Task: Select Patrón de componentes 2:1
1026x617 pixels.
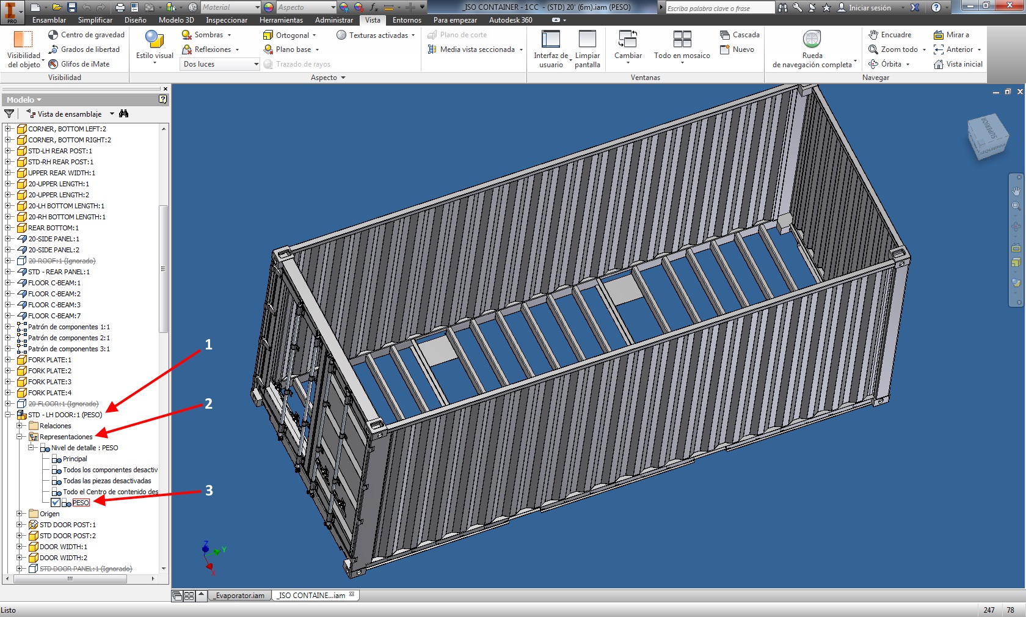Action: pyautogui.click(x=69, y=338)
